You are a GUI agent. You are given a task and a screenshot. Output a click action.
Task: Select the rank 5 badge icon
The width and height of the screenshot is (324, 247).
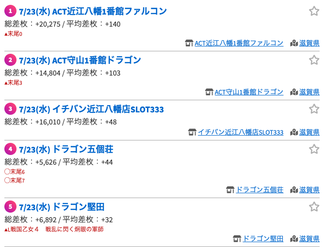coord(10,206)
